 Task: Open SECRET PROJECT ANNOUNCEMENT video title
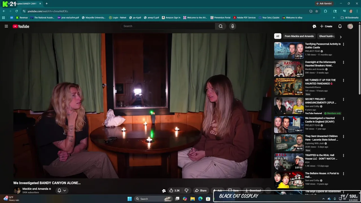(321, 101)
